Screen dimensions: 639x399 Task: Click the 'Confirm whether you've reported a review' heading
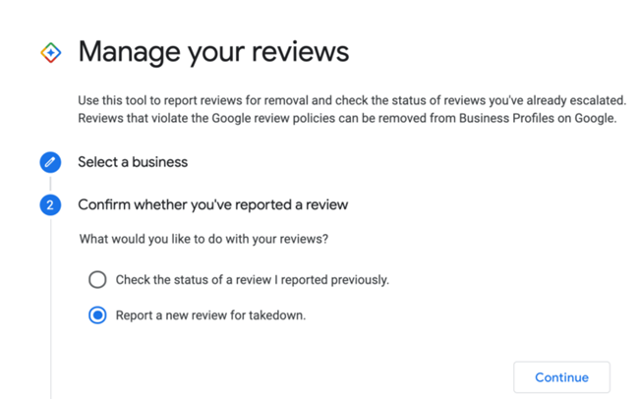(x=212, y=205)
